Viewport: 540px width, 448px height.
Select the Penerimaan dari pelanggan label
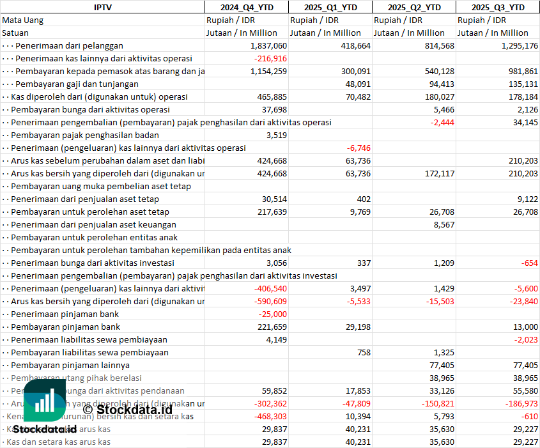69,46
